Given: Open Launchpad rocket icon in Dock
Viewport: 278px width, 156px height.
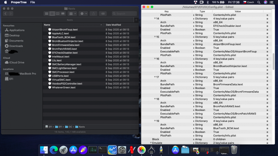Looking at the screenshot, I should 63,150.
